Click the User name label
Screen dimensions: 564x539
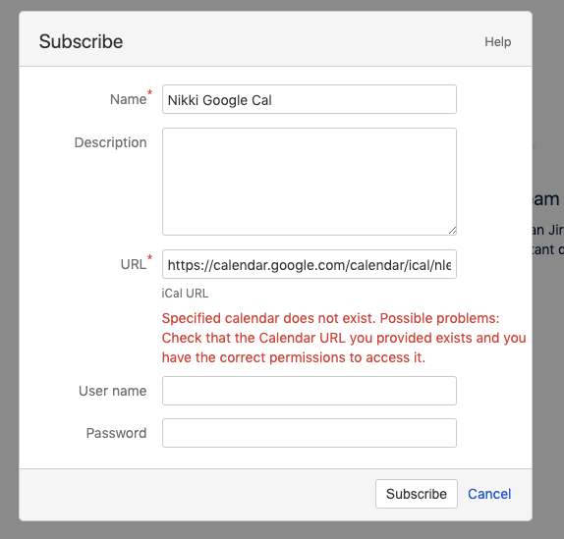[113, 391]
